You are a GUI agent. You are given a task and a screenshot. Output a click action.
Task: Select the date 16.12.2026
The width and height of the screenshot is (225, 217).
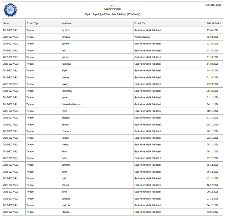pos(213,185)
